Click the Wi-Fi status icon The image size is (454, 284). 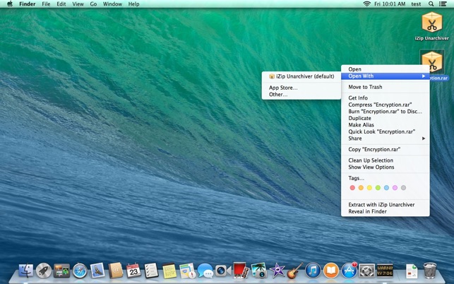366,4
